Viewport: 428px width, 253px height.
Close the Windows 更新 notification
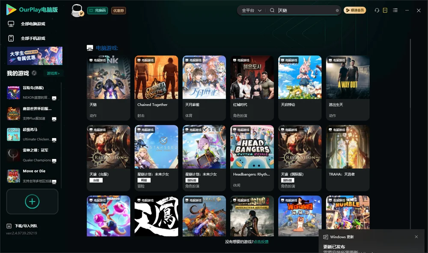click(x=416, y=237)
